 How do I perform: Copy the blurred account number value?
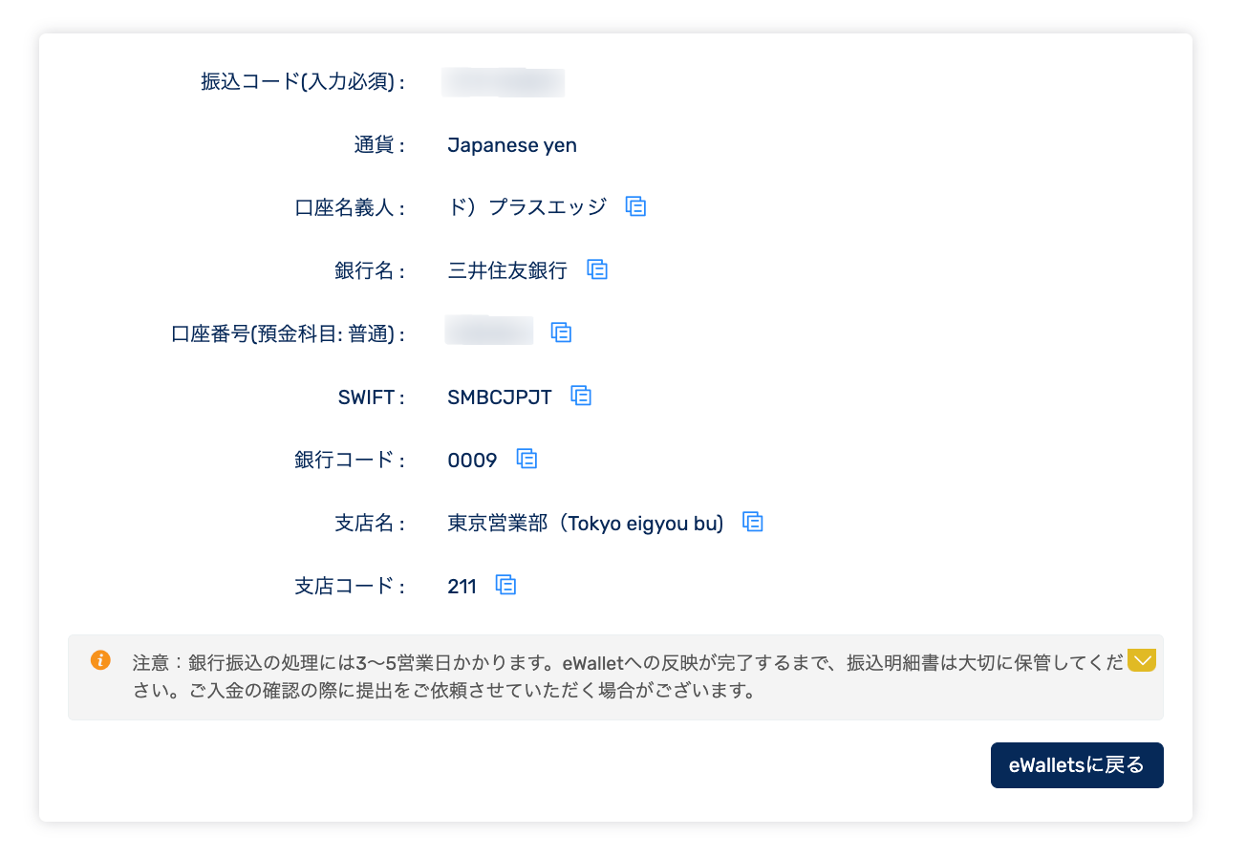(561, 332)
